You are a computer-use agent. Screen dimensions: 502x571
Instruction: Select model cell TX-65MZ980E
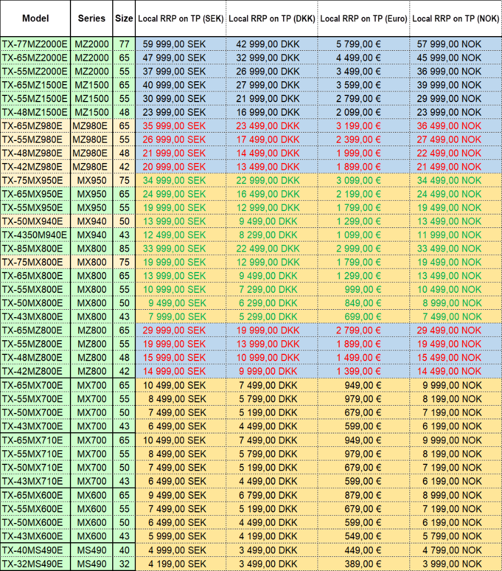[36, 126]
